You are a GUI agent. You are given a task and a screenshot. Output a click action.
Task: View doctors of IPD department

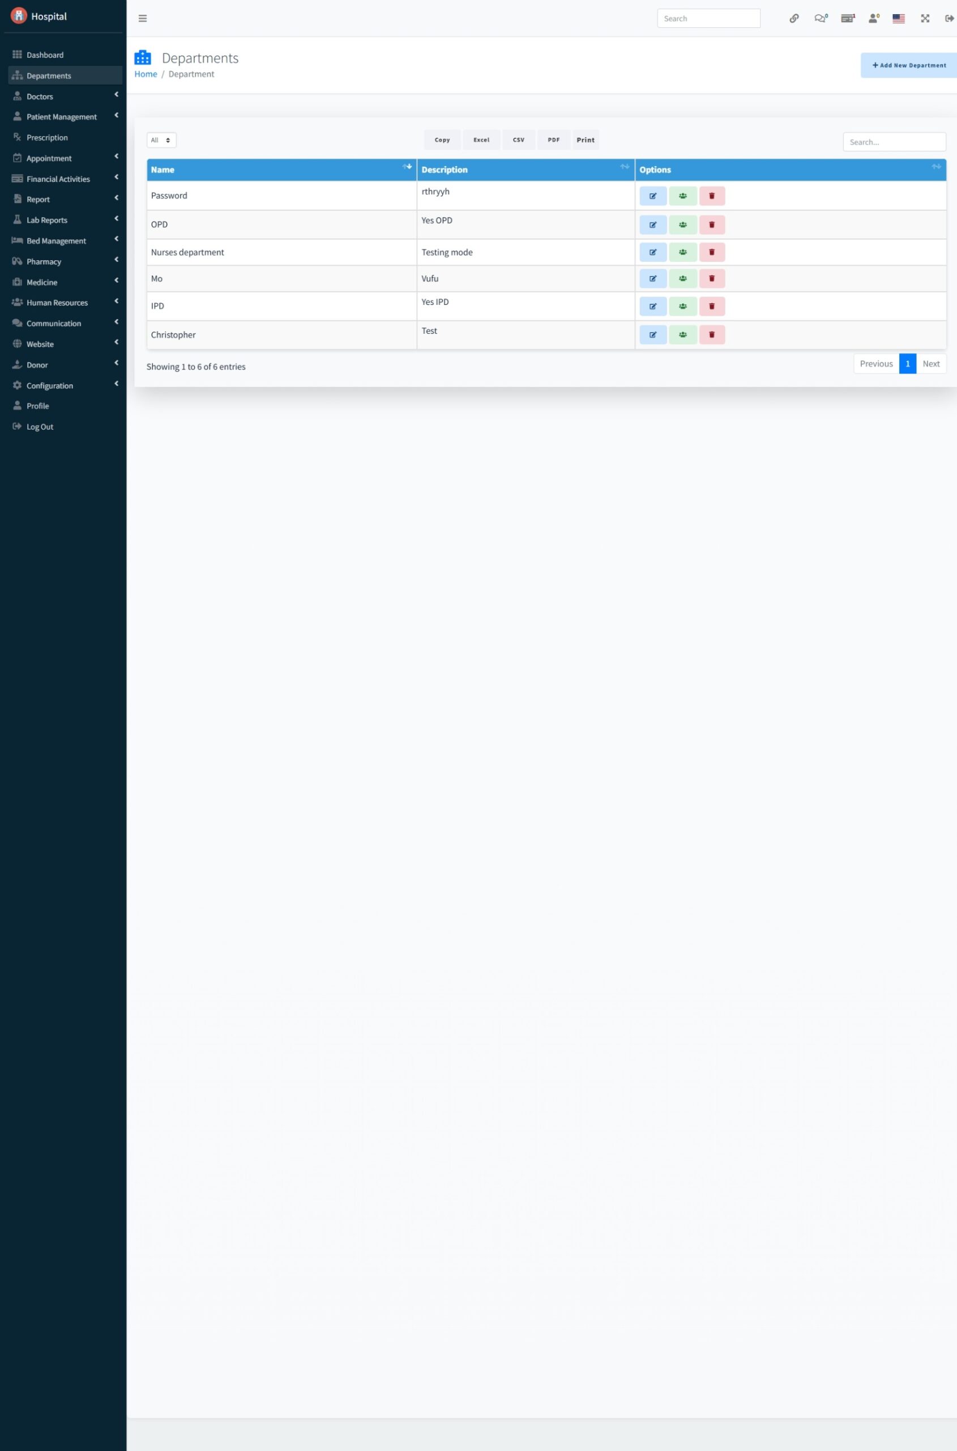coord(683,306)
